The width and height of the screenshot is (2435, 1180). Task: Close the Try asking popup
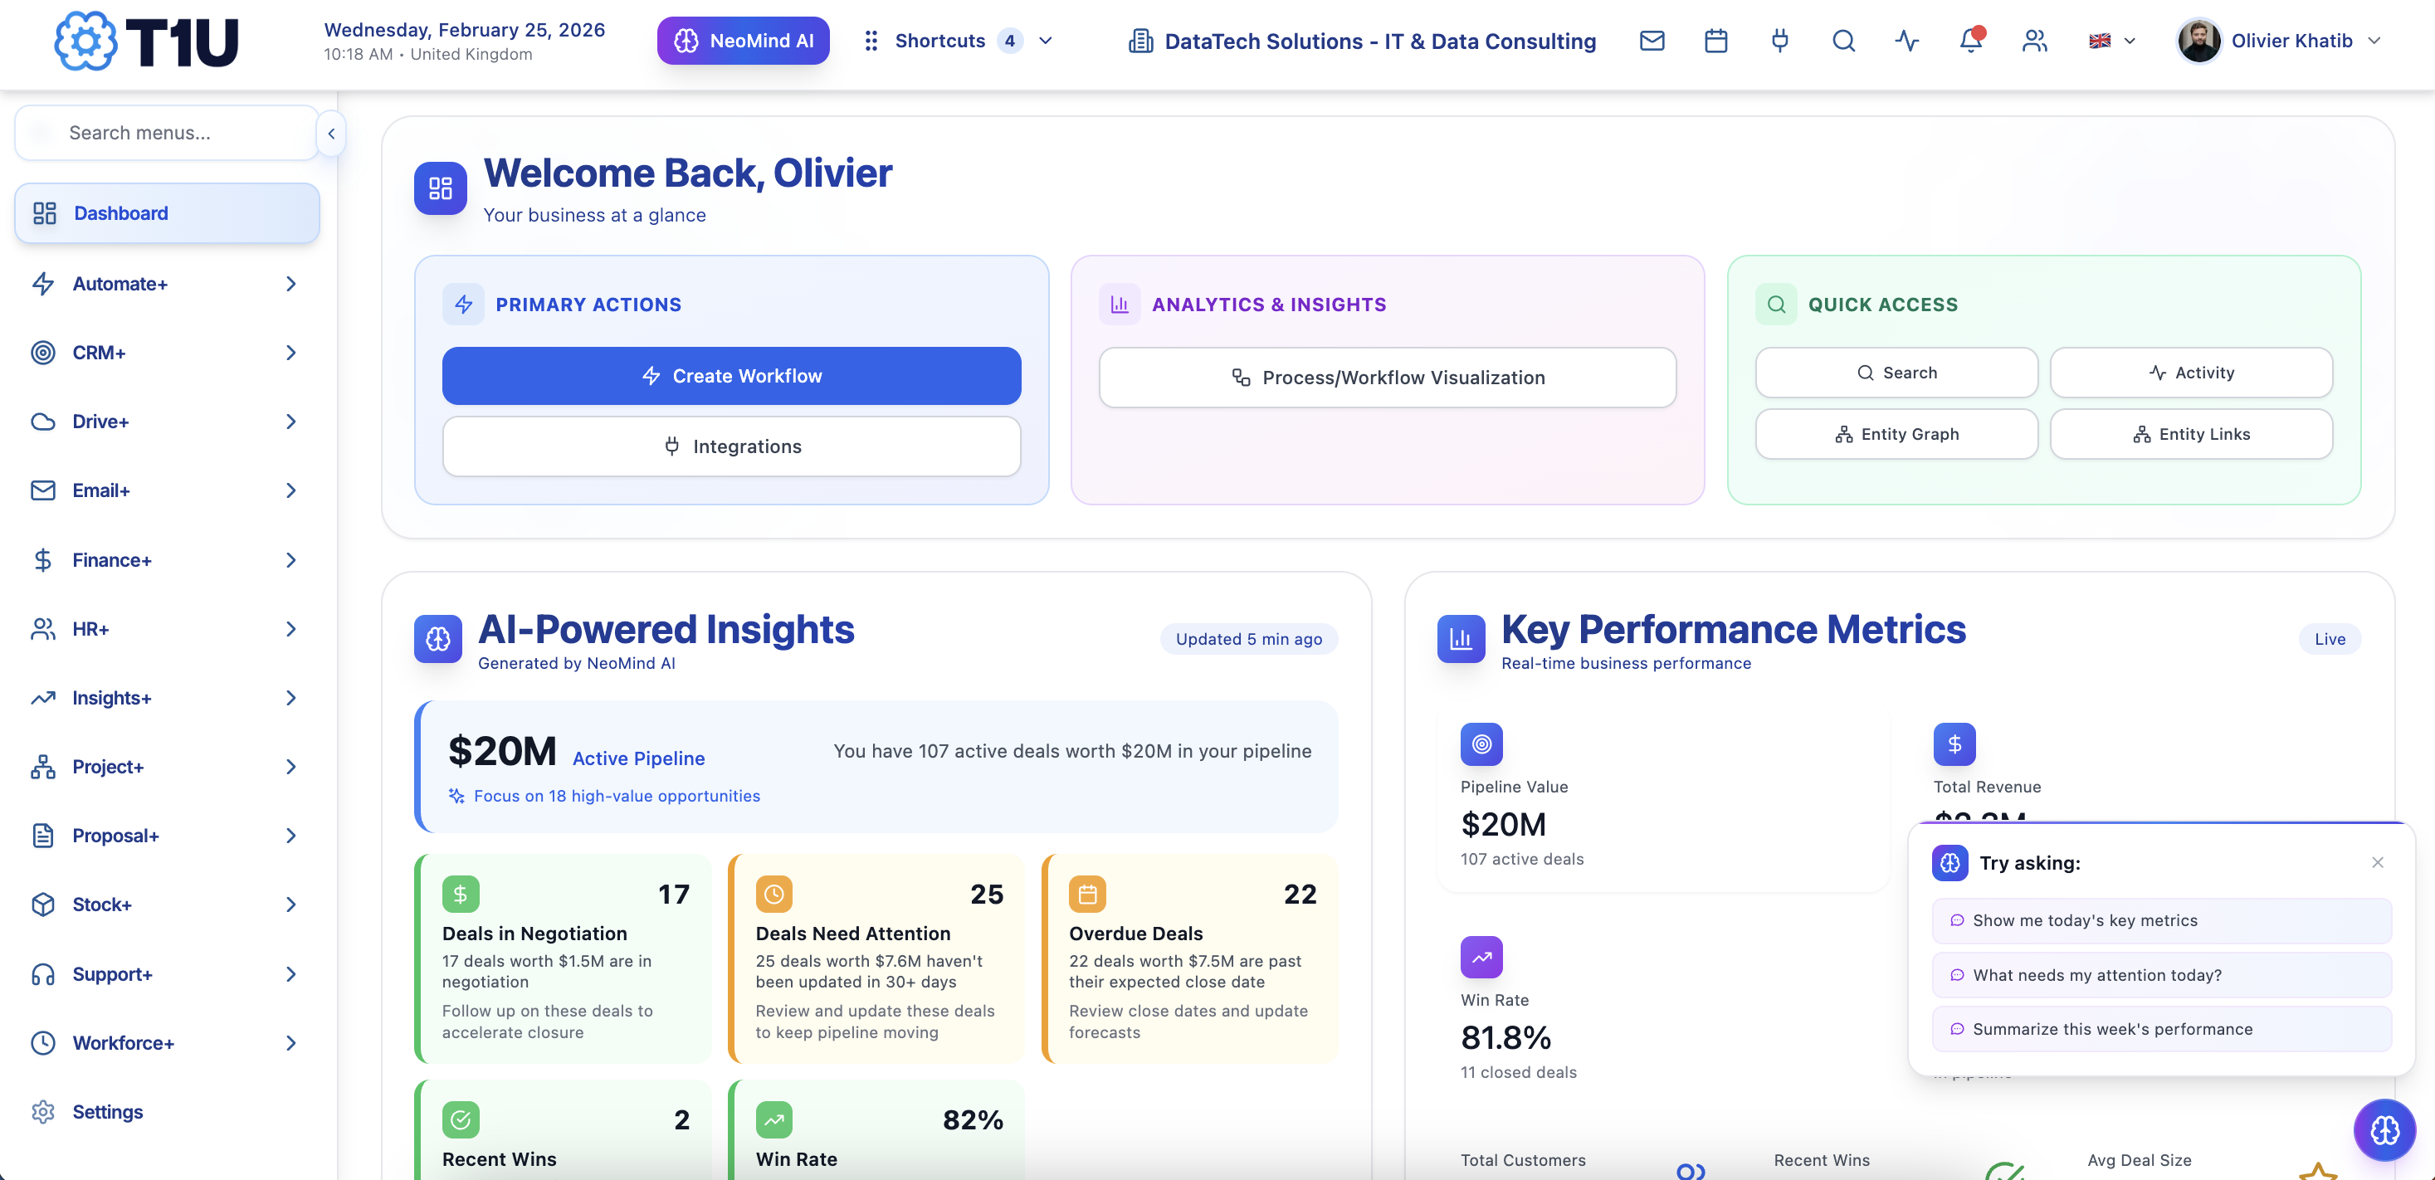pyautogui.click(x=2376, y=861)
